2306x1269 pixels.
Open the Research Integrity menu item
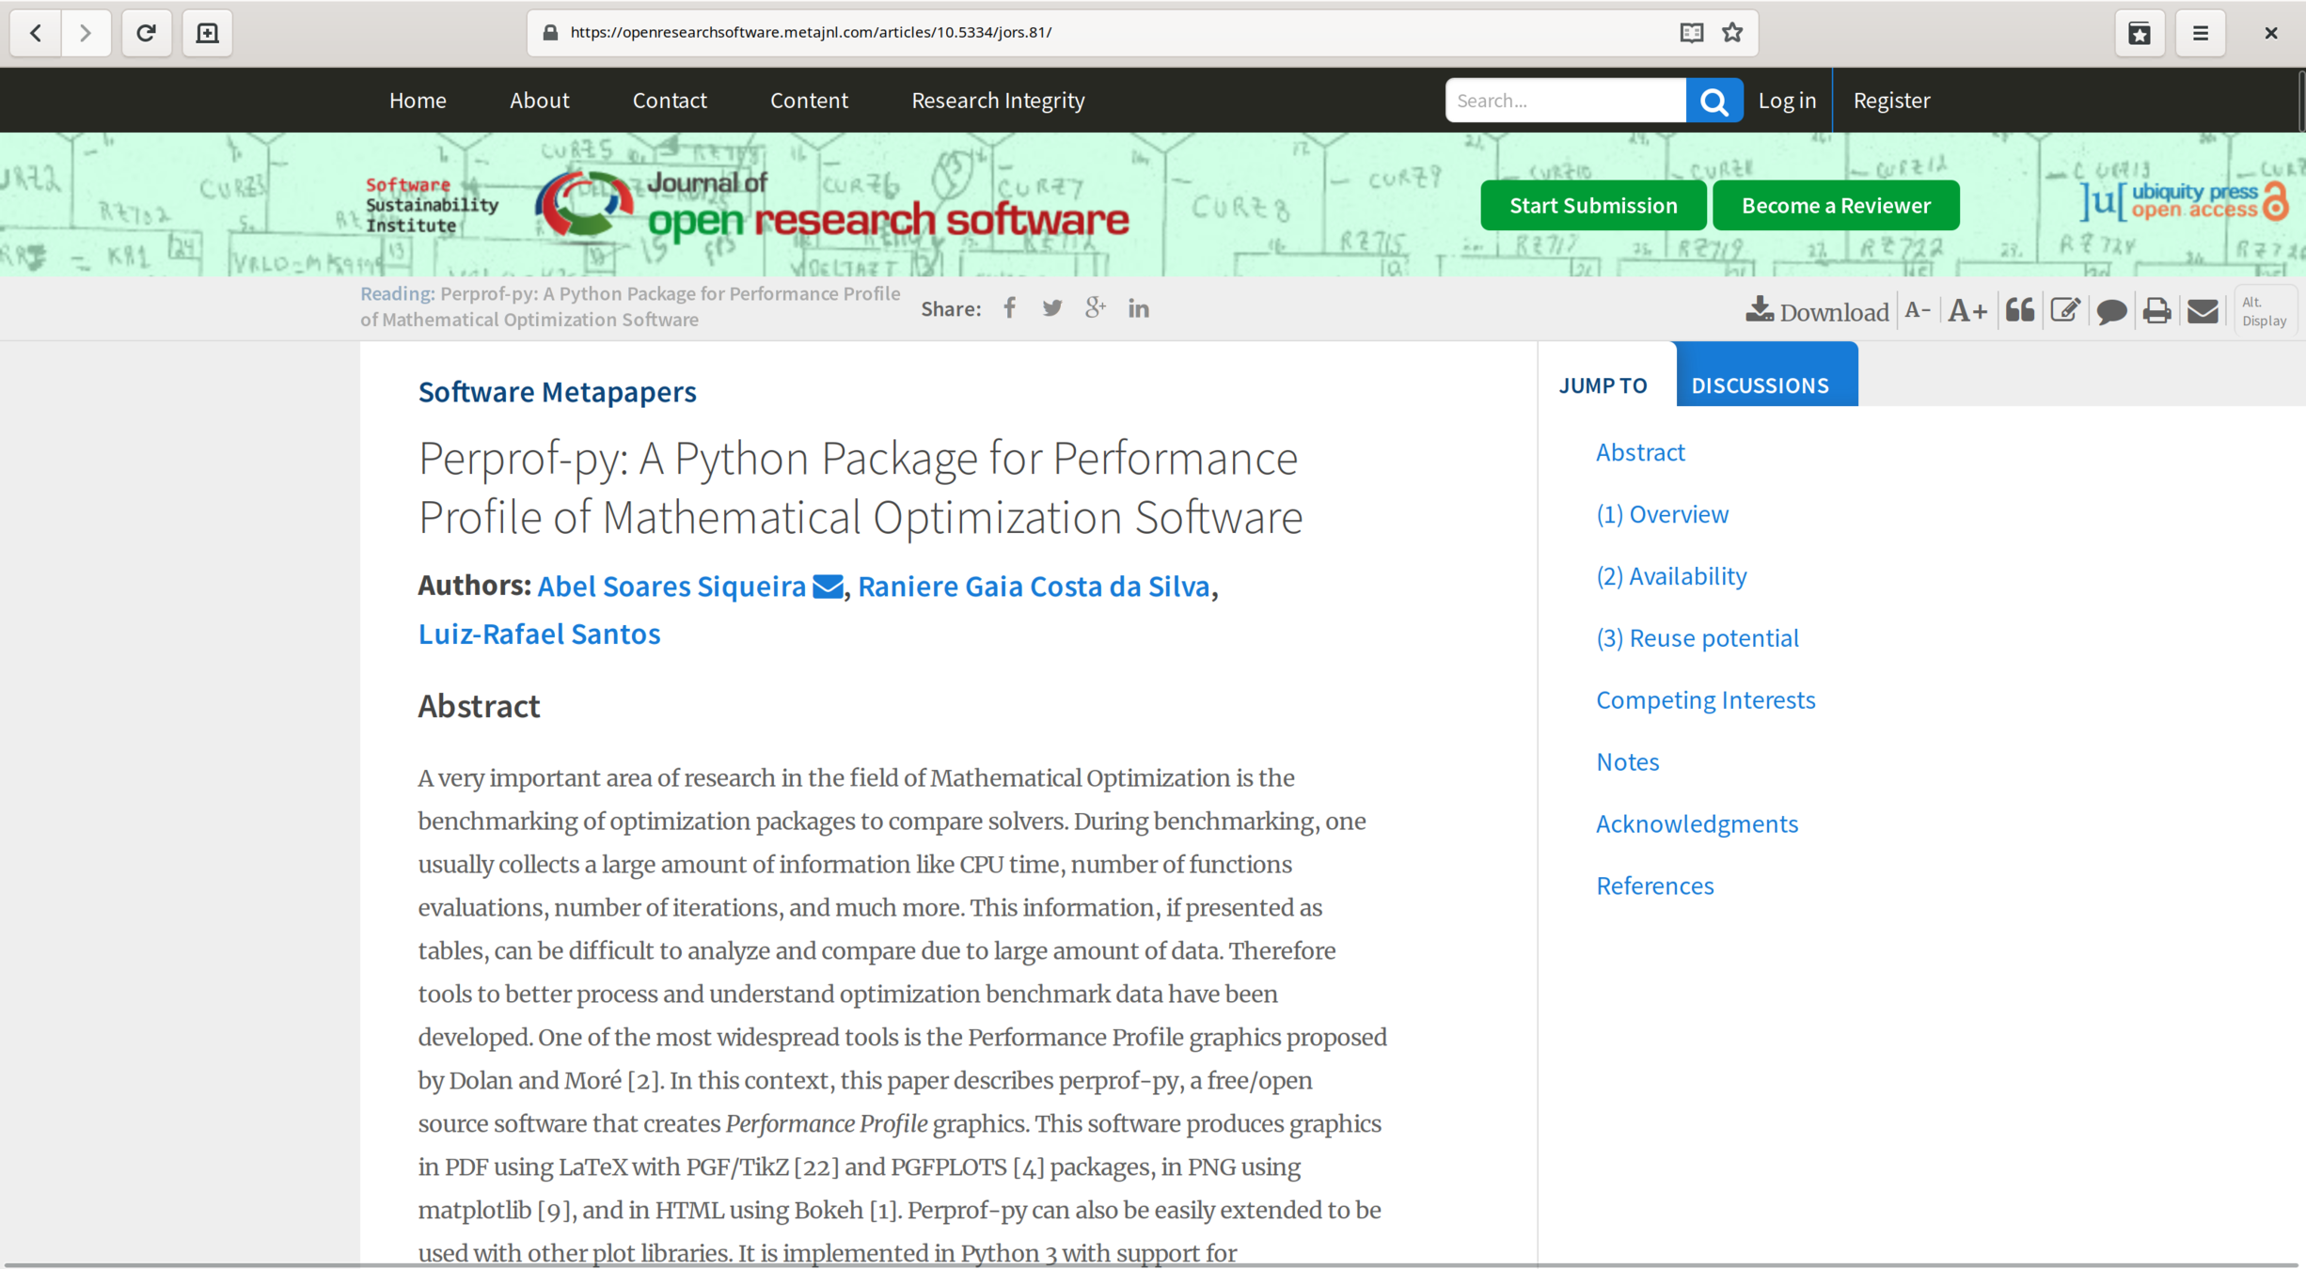coord(998,100)
